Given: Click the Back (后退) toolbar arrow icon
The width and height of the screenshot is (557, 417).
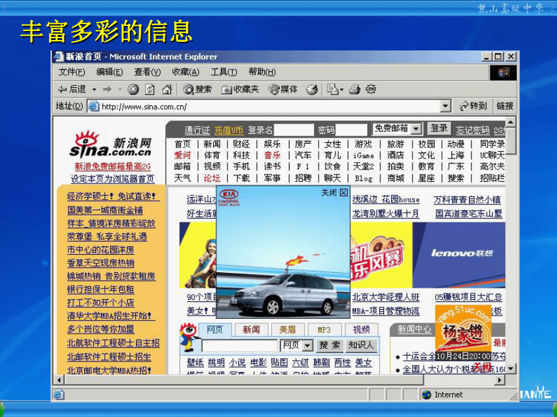Looking at the screenshot, I should click(x=62, y=89).
